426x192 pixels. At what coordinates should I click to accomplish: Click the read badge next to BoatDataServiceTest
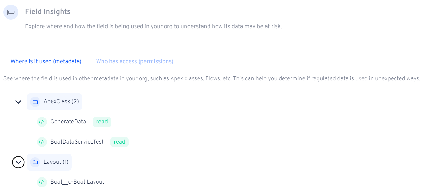[x=119, y=142]
